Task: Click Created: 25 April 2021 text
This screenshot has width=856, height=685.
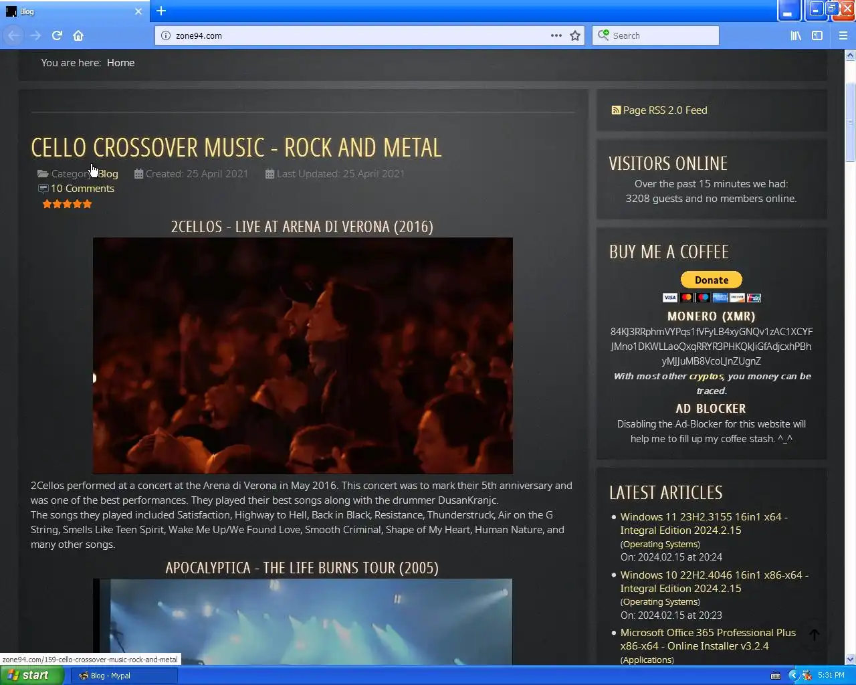Action: (197, 174)
